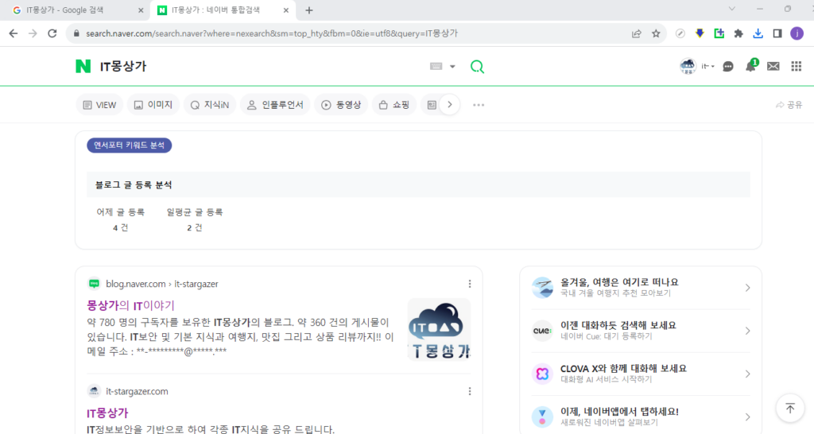Show more search tabs with right chevron
This screenshot has width=814, height=434.
pos(450,105)
